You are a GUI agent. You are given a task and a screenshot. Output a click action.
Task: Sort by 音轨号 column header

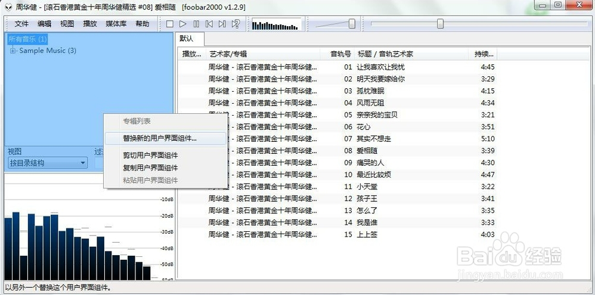click(337, 54)
